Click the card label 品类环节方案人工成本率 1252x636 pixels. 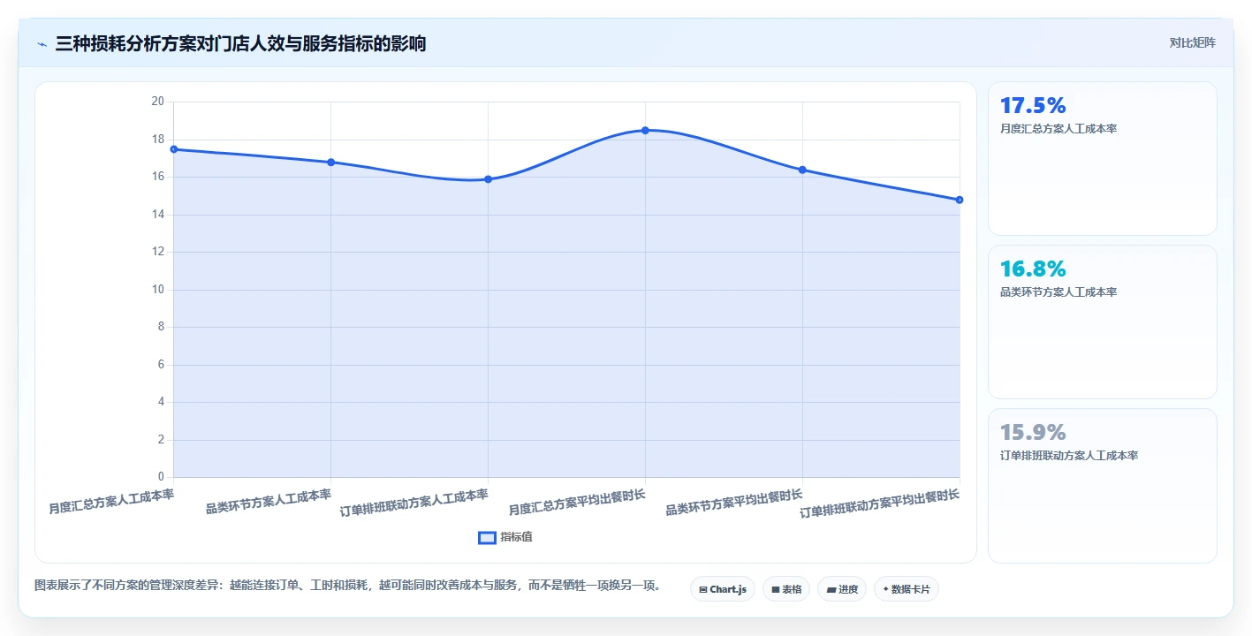point(1059,292)
